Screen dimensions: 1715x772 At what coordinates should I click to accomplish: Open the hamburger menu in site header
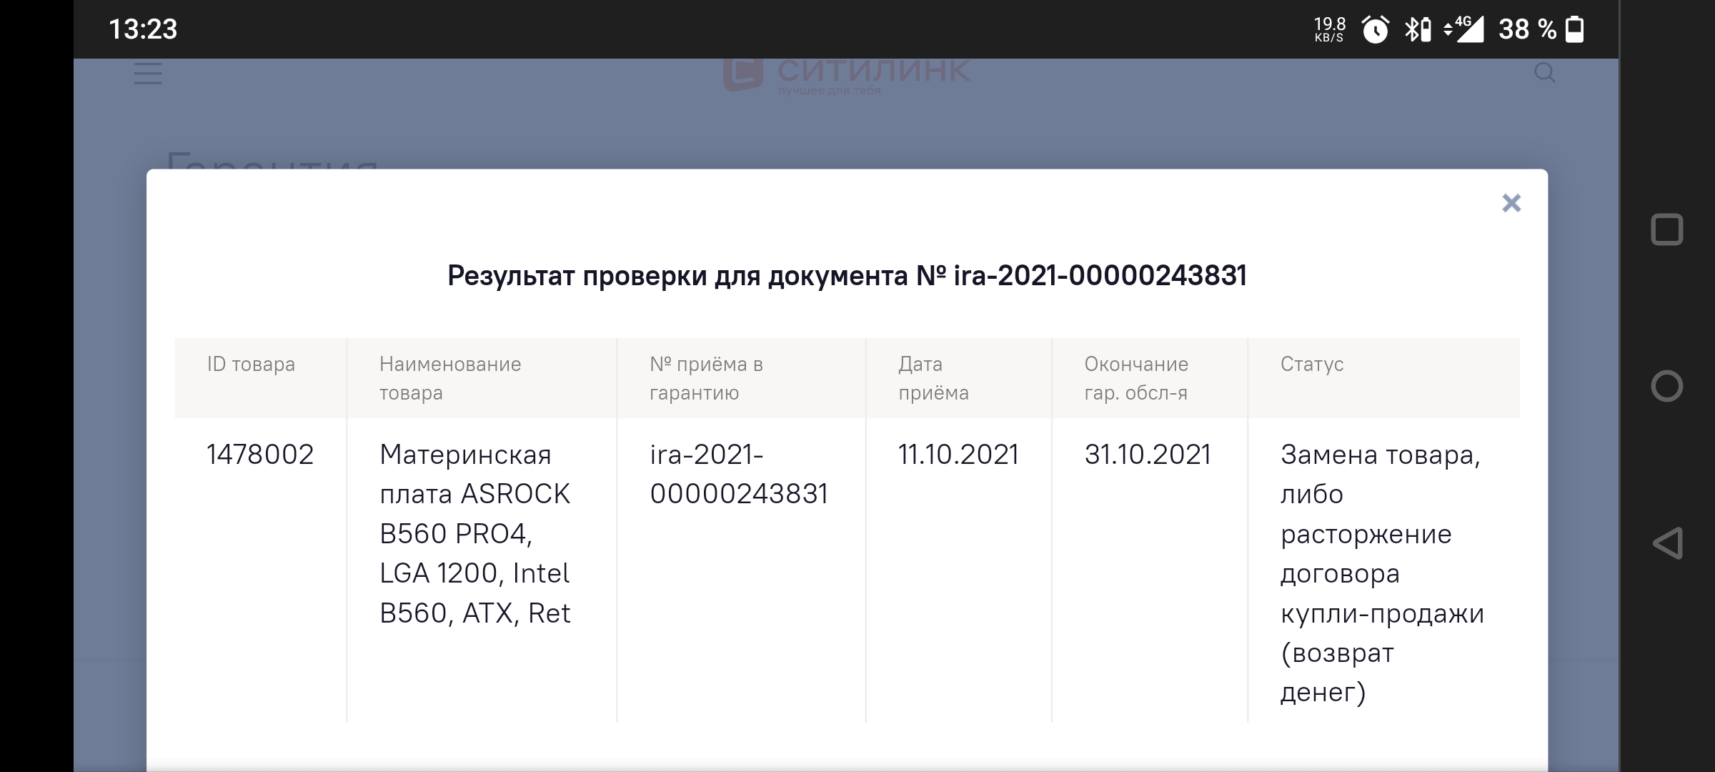[148, 74]
